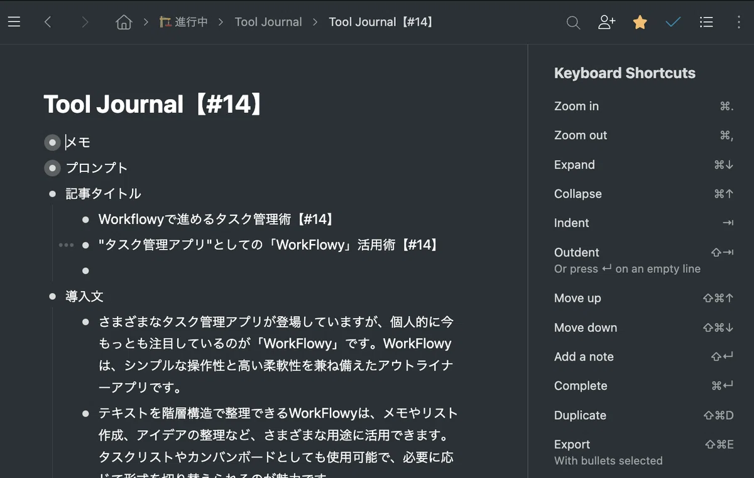Go forward with the right arrow
754x478 pixels.
coord(85,22)
